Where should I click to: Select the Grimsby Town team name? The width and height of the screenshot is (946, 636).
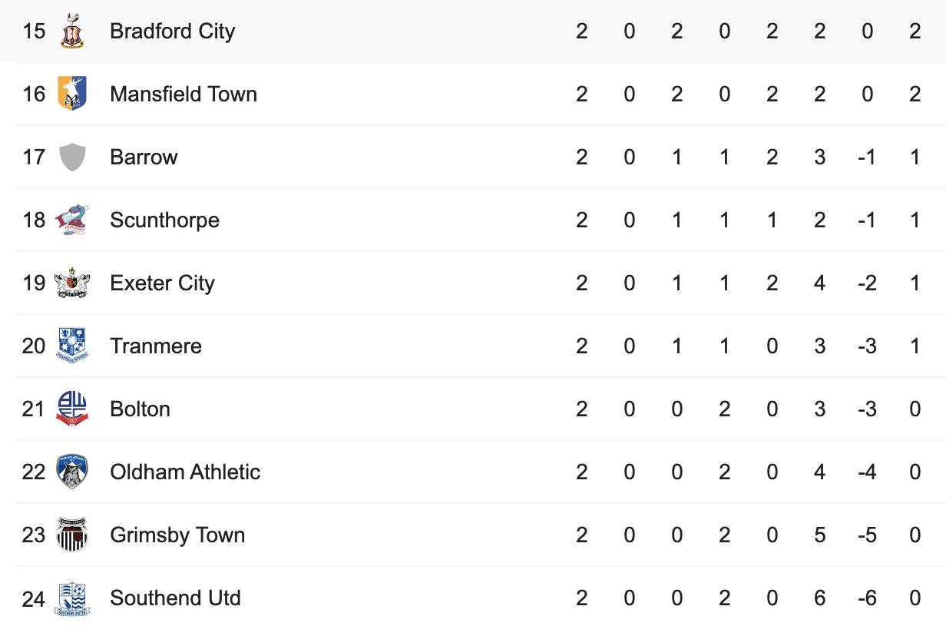point(177,535)
